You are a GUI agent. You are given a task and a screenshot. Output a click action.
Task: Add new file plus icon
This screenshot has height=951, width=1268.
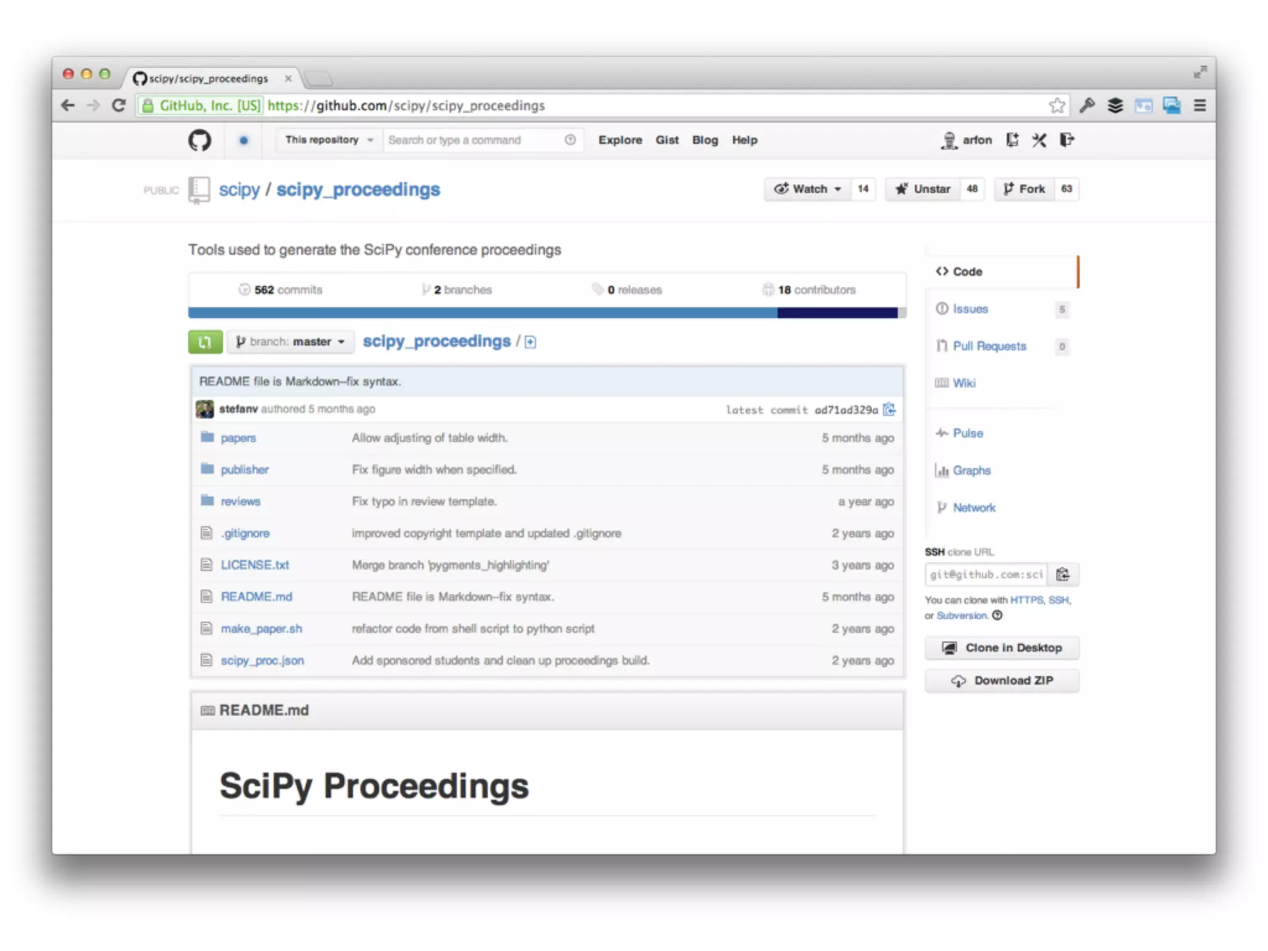531,342
